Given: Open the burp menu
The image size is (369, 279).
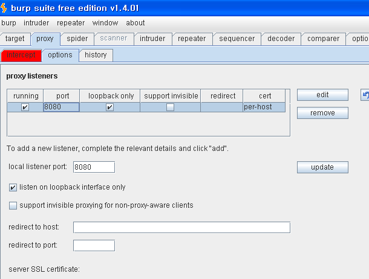Looking at the screenshot, I should coord(8,23).
